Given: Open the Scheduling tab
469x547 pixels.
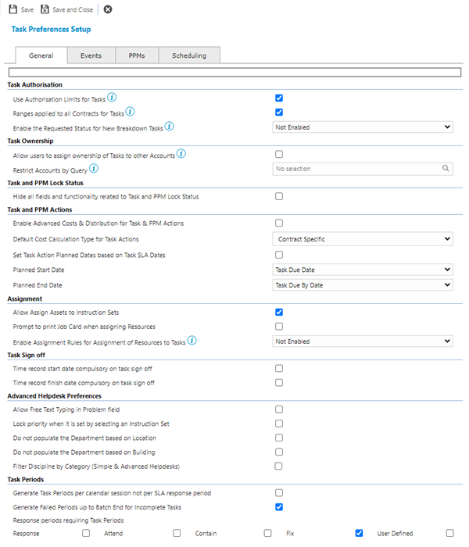Looking at the screenshot, I should coord(189,55).
